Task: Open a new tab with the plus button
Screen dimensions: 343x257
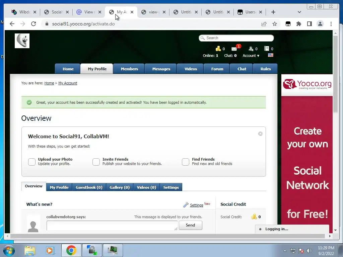Action: pyautogui.click(x=273, y=12)
